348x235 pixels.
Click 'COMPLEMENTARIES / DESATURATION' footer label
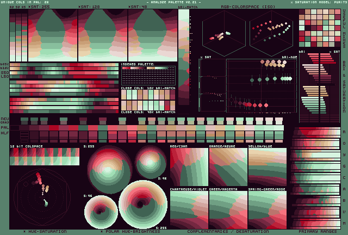[x=228, y=231]
